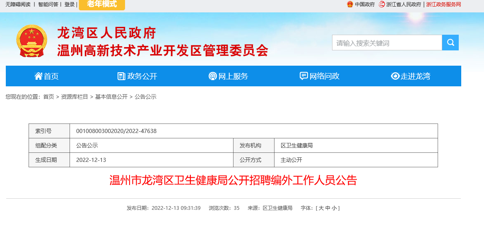
Task: Click the 发布日期 2022-12-13 09:31:39 text
Action: 164,208
